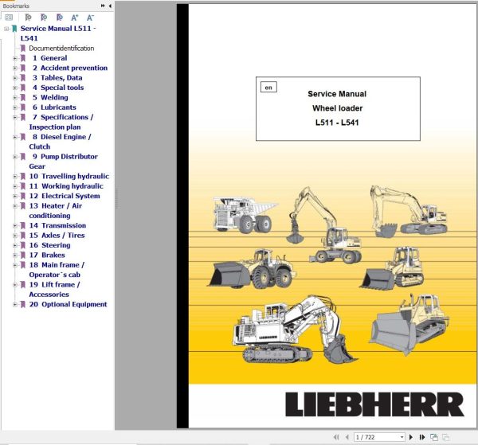Go to the first page
Screen dimensions: 478x445
point(336,437)
